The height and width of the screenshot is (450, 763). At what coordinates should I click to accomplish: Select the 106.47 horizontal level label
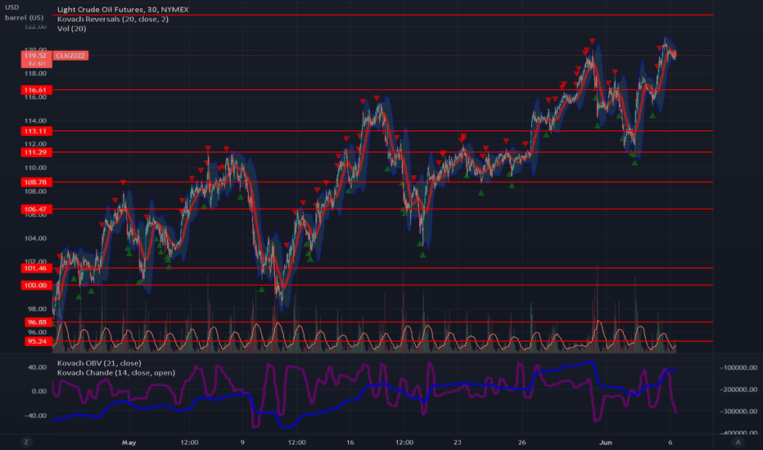click(37, 209)
